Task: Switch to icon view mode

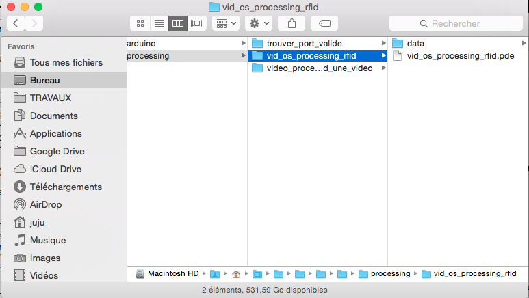Action: (140, 23)
